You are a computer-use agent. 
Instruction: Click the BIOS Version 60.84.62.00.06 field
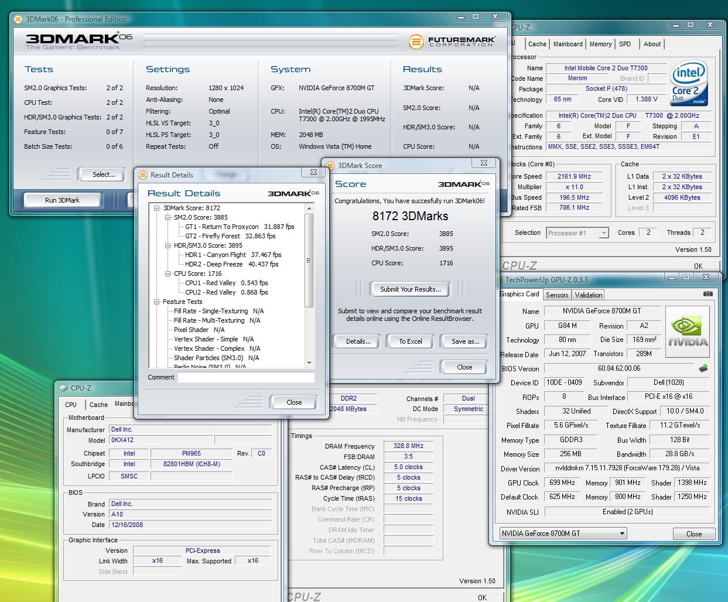(x=619, y=368)
